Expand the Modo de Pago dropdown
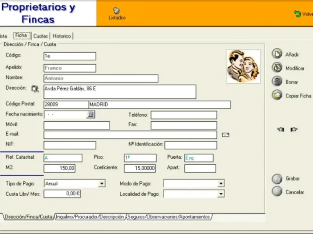The width and height of the screenshot is (313, 234). pos(221,183)
